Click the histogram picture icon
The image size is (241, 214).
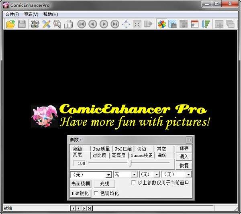pos(172,24)
